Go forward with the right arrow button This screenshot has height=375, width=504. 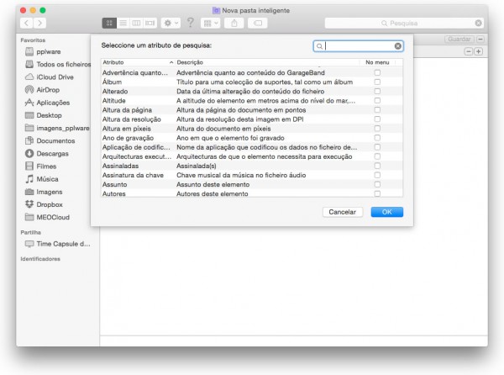tap(39, 23)
